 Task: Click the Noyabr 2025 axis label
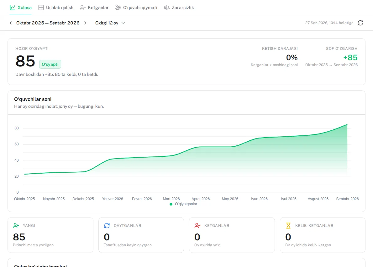point(54,199)
